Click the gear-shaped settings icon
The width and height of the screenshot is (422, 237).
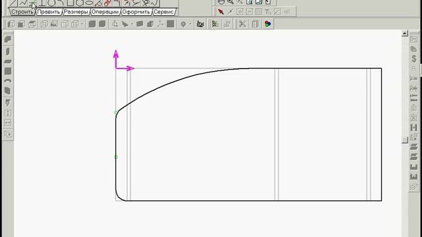pyautogui.click(x=183, y=24)
